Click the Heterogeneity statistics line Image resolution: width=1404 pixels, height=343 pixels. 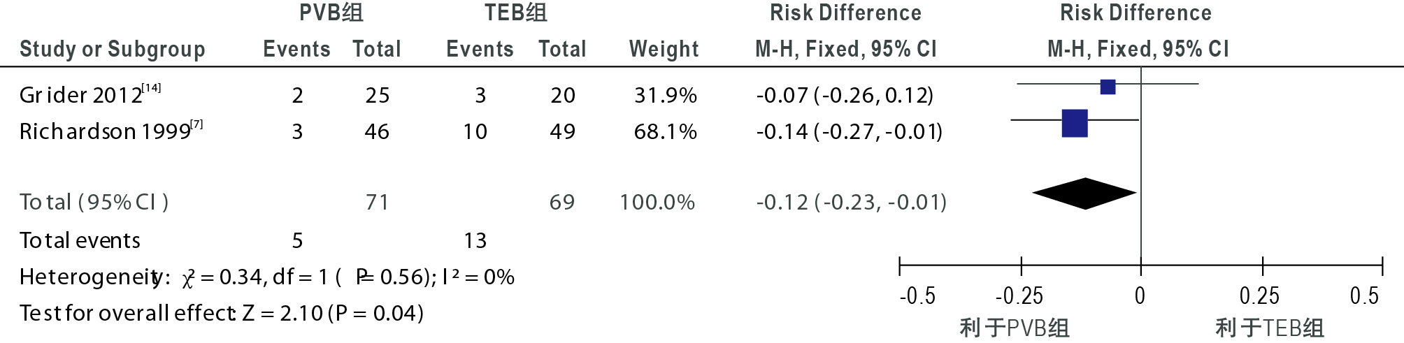[266, 277]
